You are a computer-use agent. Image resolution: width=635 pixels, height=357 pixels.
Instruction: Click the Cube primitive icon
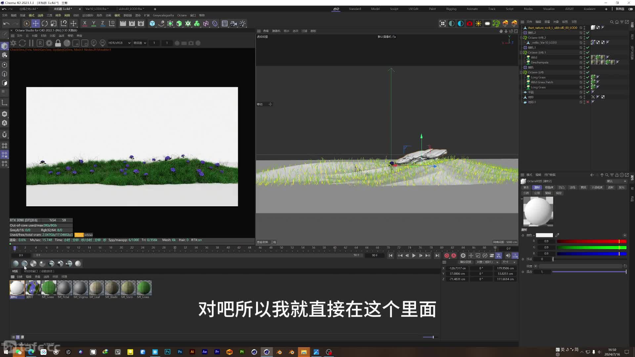[x=152, y=23]
